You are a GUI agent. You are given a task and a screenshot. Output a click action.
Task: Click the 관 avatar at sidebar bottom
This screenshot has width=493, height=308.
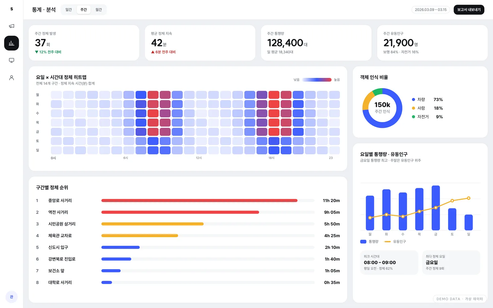(x=11, y=297)
